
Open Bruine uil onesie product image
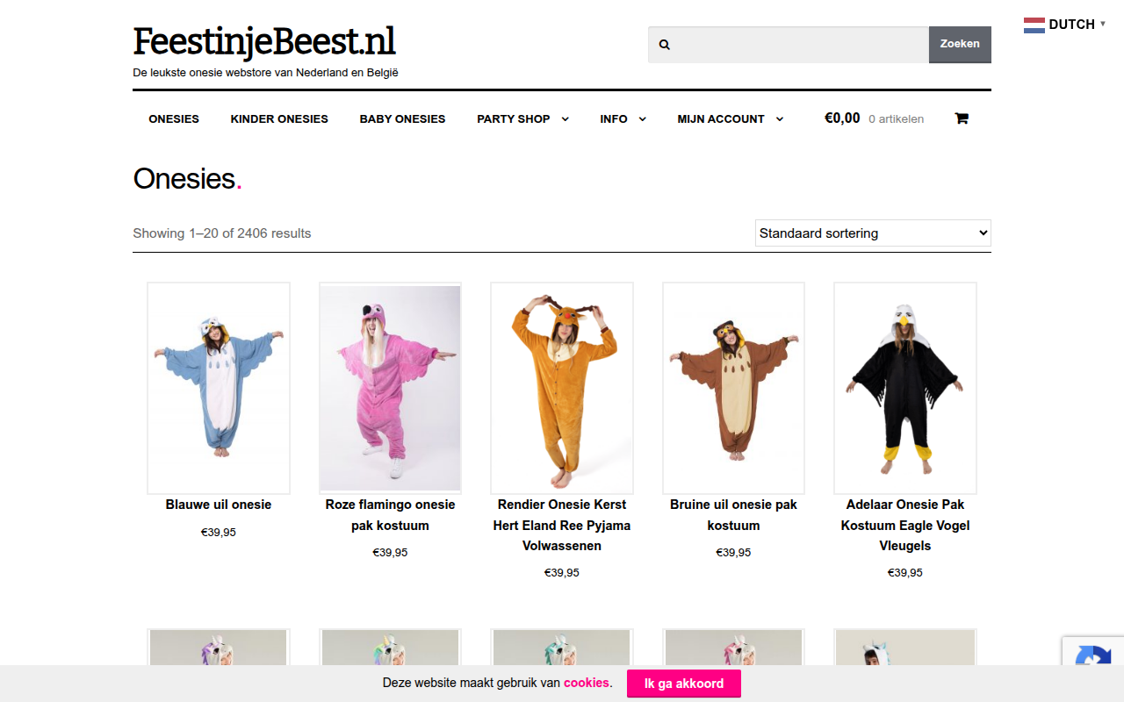(x=733, y=388)
